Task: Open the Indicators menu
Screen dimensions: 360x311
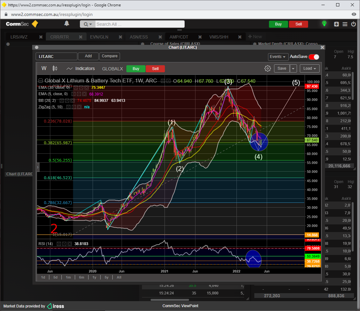Action: coord(81,68)
